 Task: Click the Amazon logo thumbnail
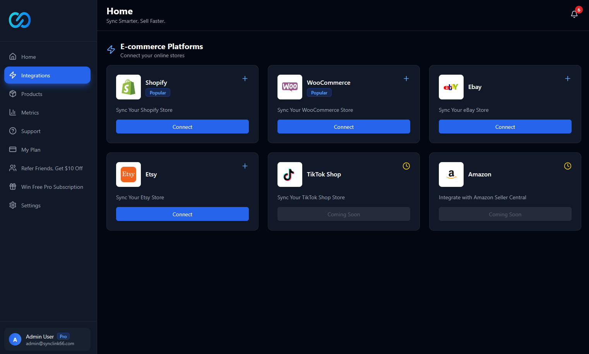[x=451, y=174]
